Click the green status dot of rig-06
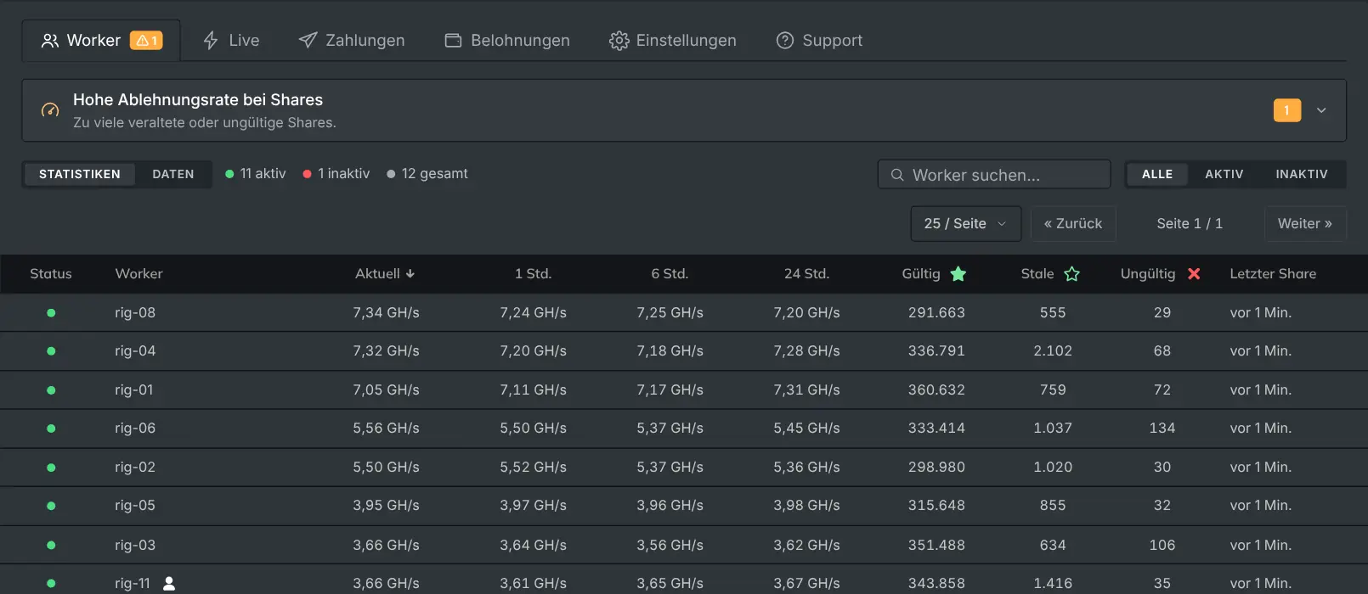This screenshot has height=594, width=1368. click(51, 429)
